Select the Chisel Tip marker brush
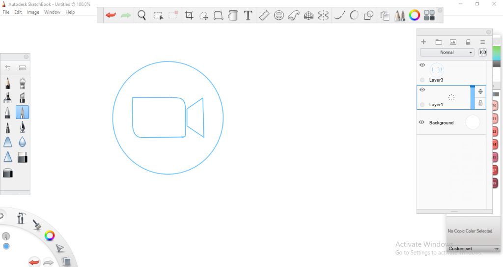503x267 pixels. coord(22,98)
